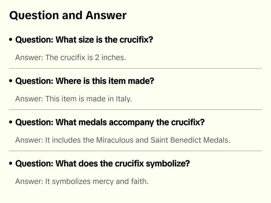Select the answer "This item is made in Italy."
The height and width of the screenshot is (203, 271).
click(73, 99)
